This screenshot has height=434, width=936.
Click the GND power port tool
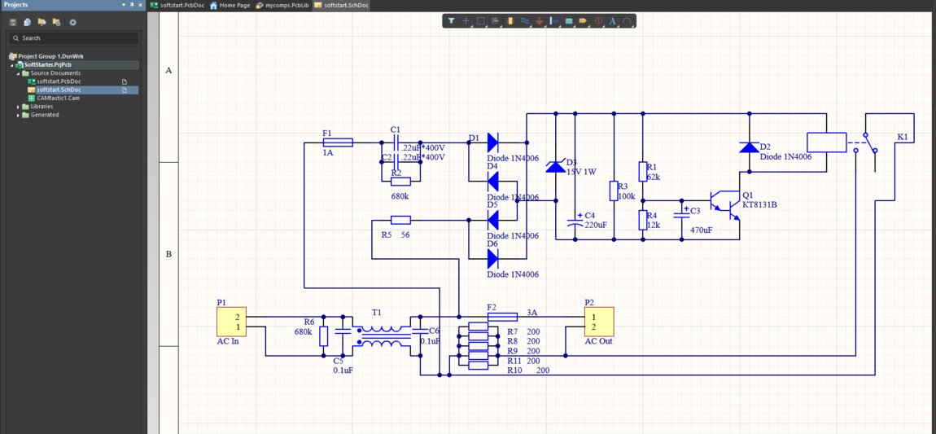(539, 21)
